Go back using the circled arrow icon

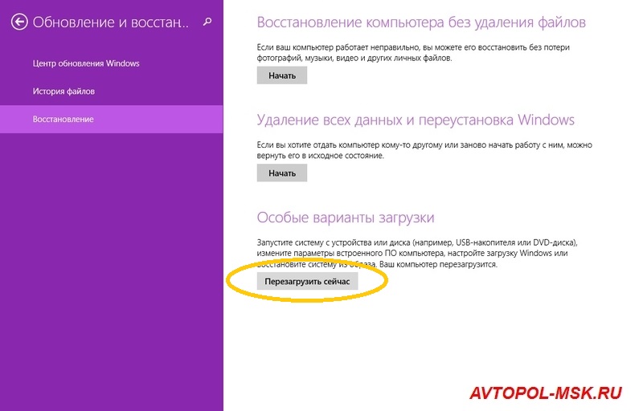pyautogui.click(x=19, y=22)
